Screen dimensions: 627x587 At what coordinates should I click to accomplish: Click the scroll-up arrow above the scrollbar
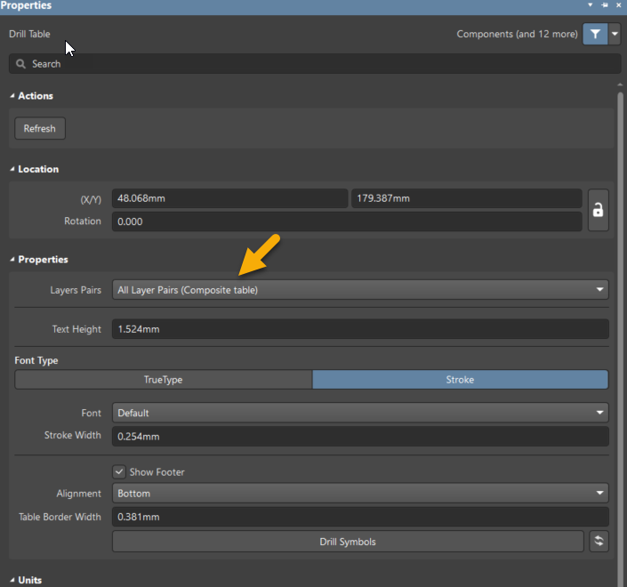(620, 84)
